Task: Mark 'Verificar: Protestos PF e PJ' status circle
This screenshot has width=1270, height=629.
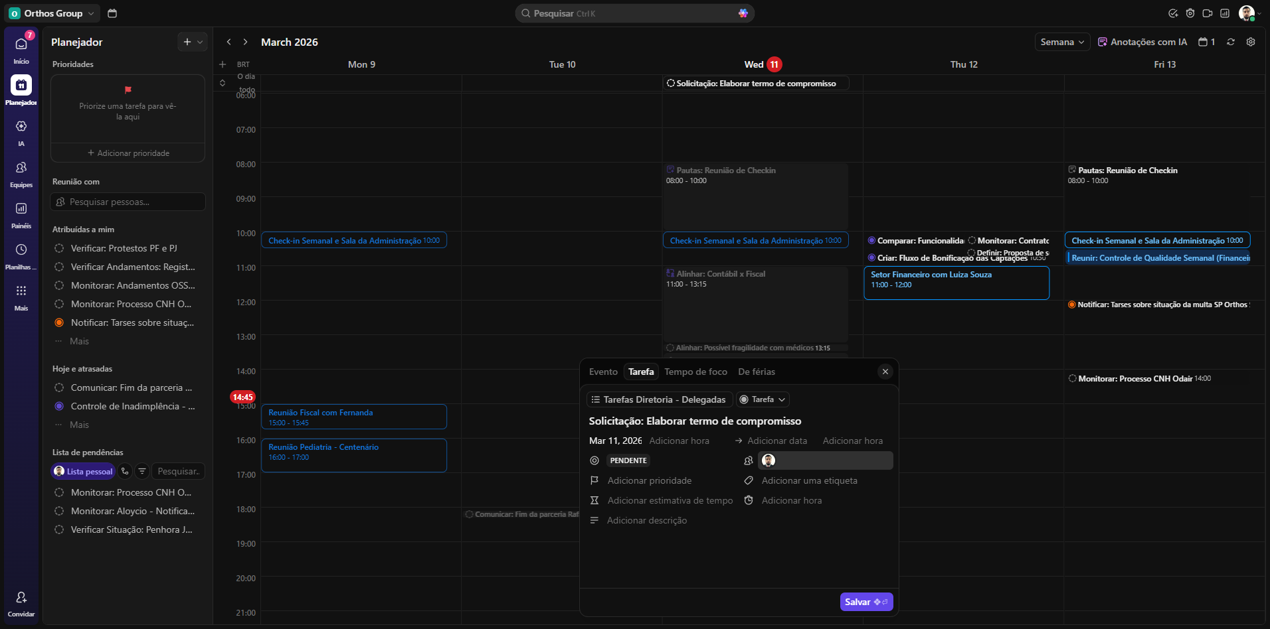Action: pyautogui.click(x=59, y=248)
